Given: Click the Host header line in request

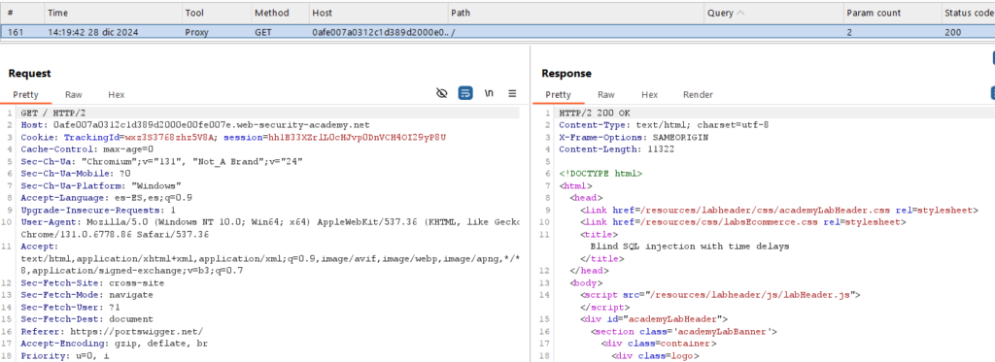Looking at the screenshot, I should (x=194, y=125).
